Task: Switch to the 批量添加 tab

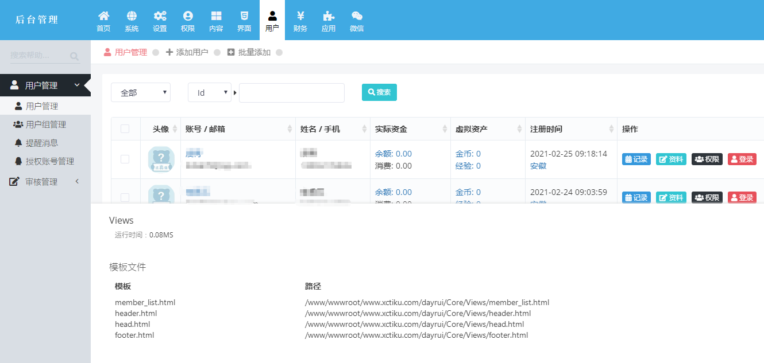Action: pyautogui.click(x=249, y=52)
